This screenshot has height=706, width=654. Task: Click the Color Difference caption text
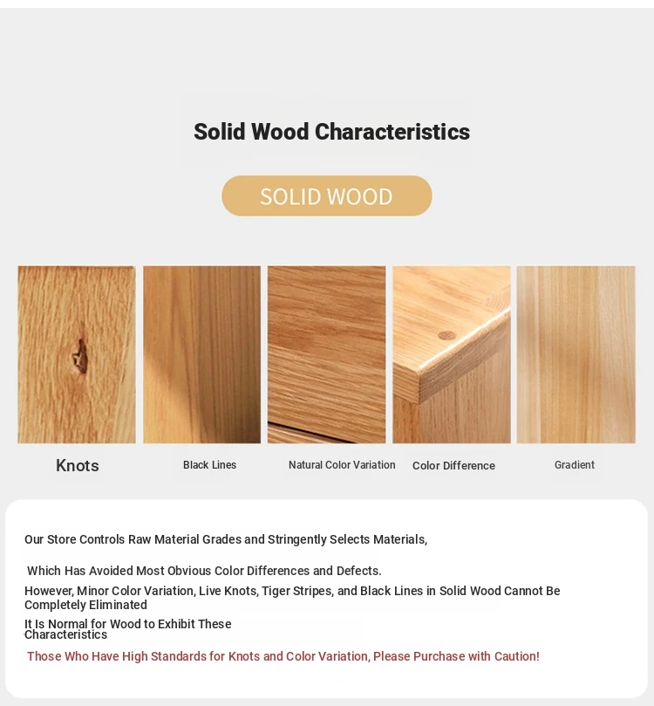click(453, 465)
